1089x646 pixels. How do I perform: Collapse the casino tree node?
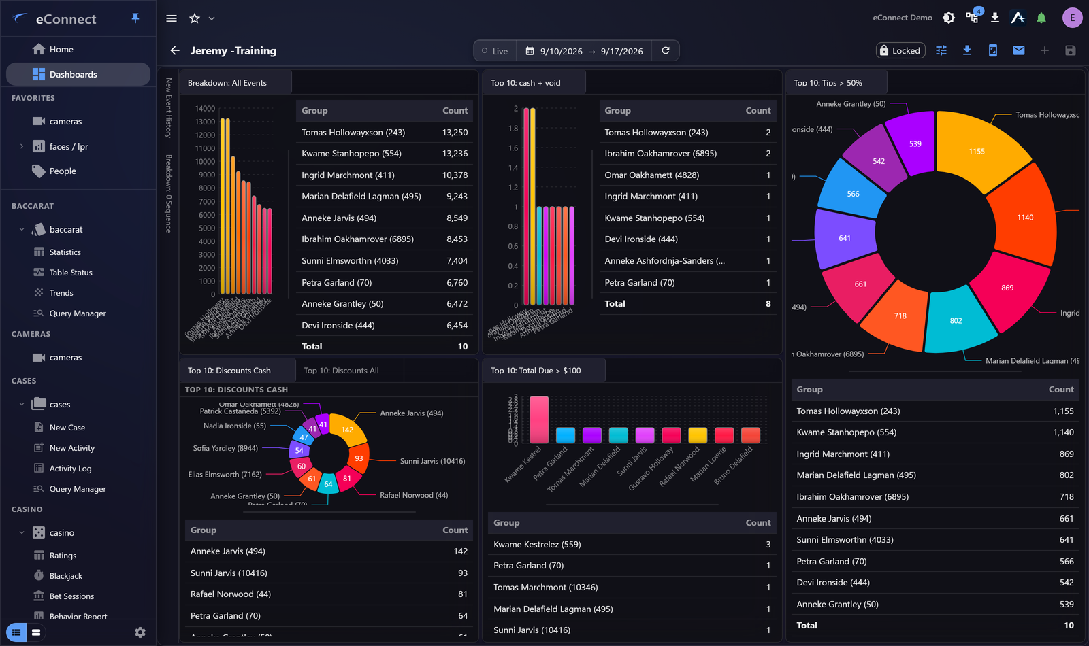(x=22, y=532)
